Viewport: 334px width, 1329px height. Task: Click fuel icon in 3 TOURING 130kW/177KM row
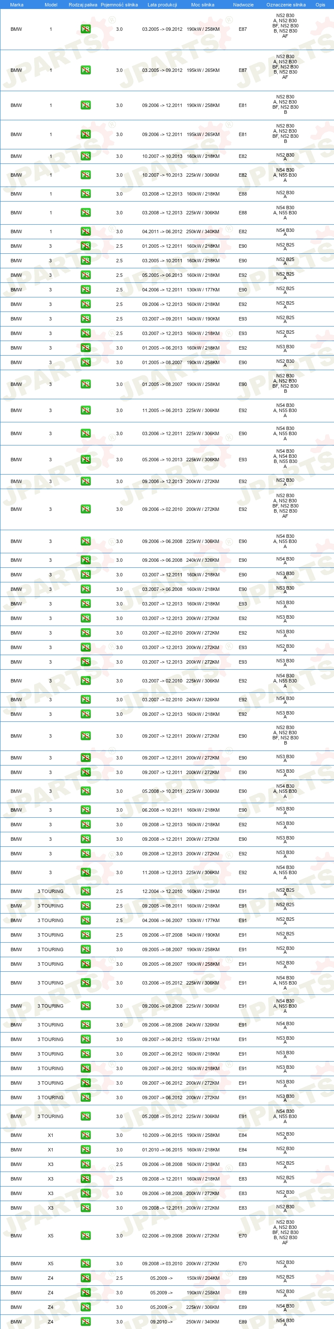coord(85,920)
